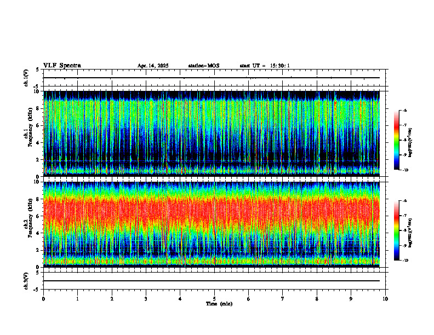Screen dimensions: 434x335
Task: Click the ch.2 color scale bar
Action: pos(396,230)
